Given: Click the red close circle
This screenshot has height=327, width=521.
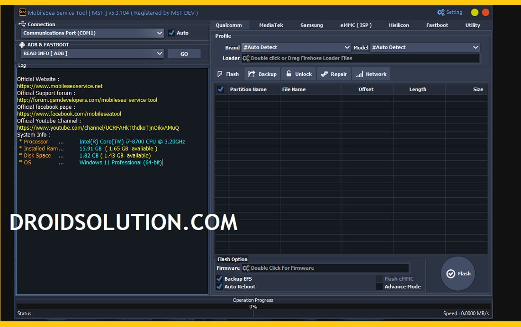Looking at the screenshot, I should tap(485, 12).
